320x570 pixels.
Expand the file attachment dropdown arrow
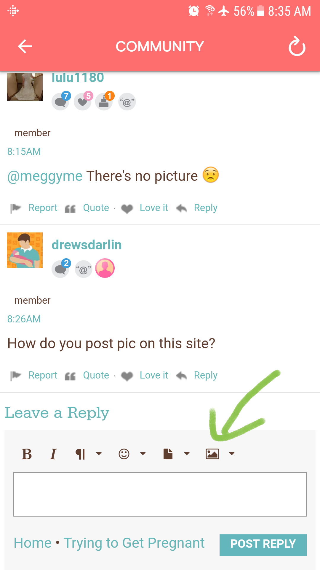(x=187, y=454)
